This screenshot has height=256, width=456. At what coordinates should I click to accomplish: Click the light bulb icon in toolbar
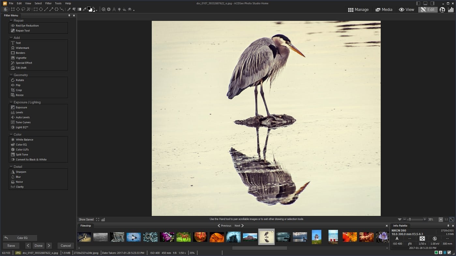click(x=119, y=9)
